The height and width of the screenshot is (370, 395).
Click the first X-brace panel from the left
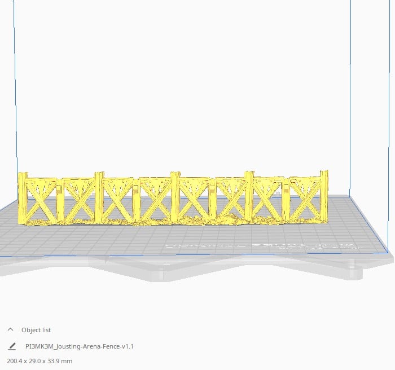coord(41,201)
